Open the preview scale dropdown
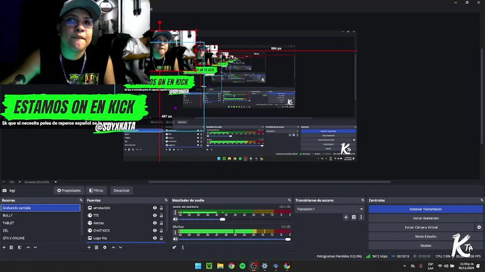 click(55, 182)
